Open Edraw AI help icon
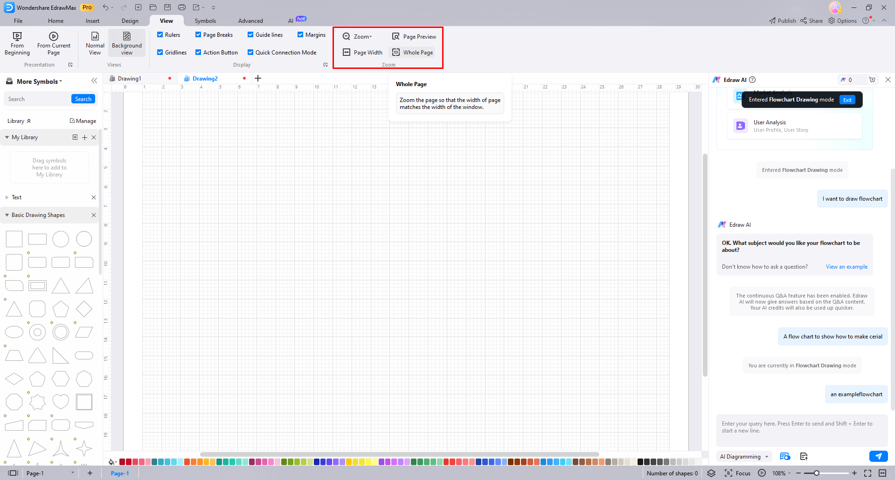 click(x=752, y=80)
